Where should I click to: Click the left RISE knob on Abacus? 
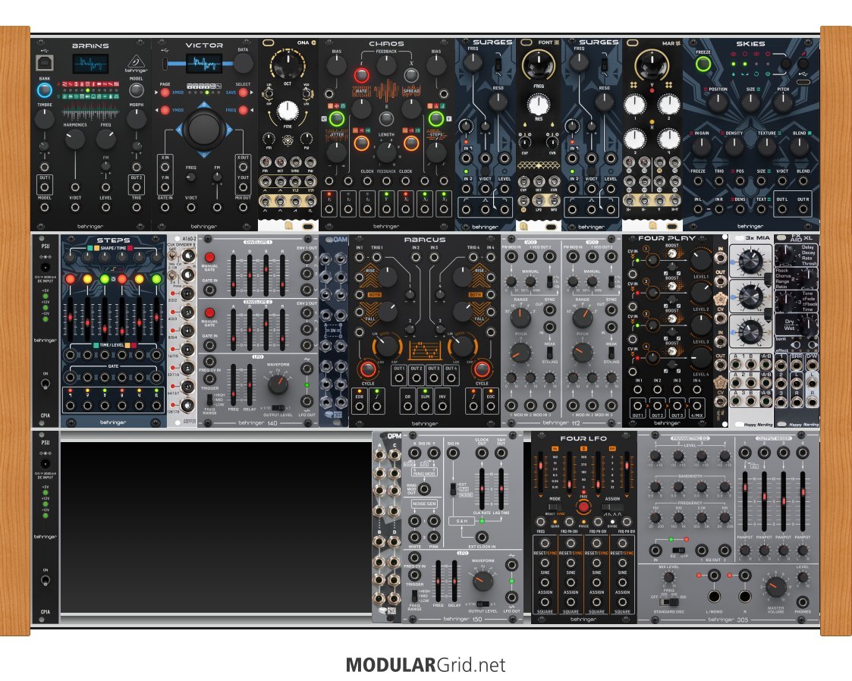click(x=387, y=277)
